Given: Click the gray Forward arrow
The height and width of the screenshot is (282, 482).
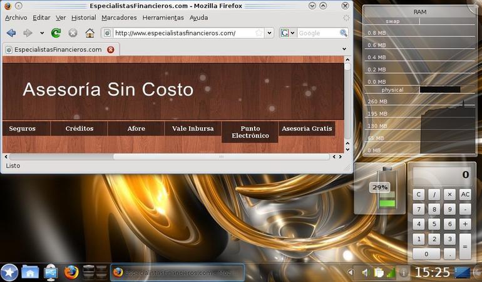Looking at the screenshot, I should 28,33.
